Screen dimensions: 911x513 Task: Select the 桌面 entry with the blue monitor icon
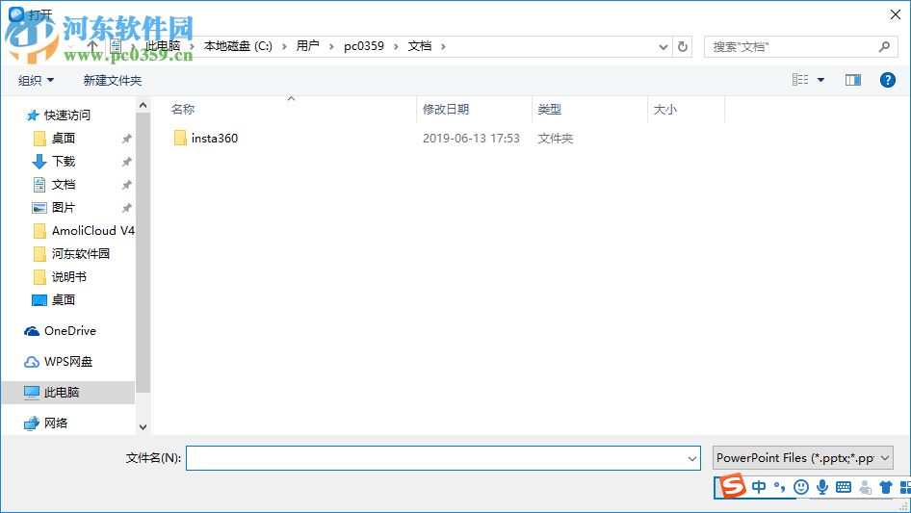click(x=64, y=299)
